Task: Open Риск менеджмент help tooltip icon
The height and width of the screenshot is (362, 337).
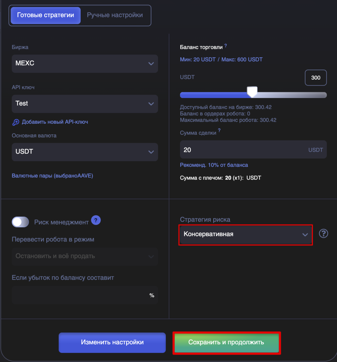Action: 96,220
